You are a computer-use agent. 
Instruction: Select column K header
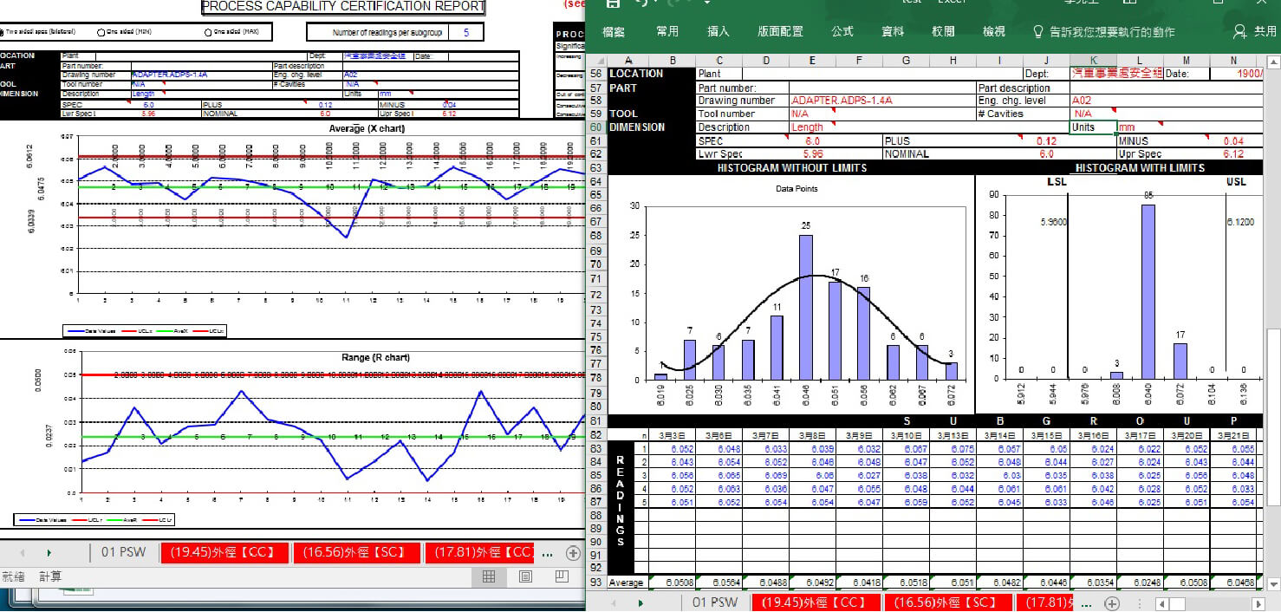pos(1093,60)
